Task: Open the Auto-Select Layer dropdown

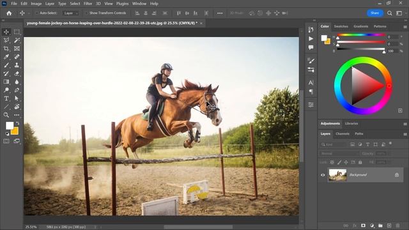Action: pyautogui.click(x=71, y=13)
